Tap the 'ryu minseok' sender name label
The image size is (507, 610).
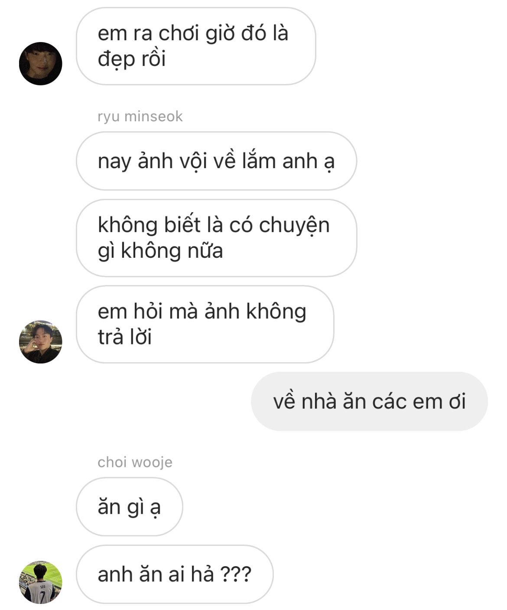pos(140,116)
